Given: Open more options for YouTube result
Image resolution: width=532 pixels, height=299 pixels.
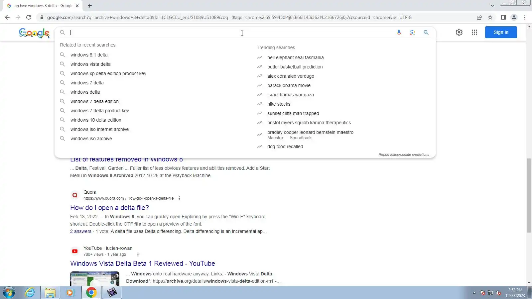Looking at the screenshot, I should pyautogui.click(x=138, y=254).
